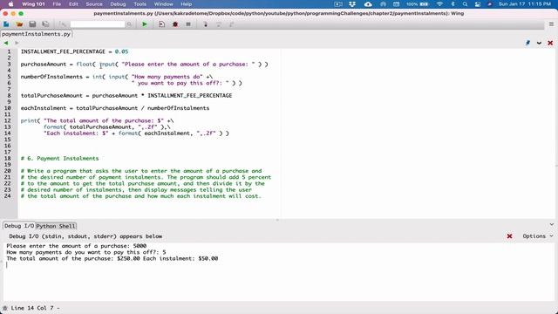Go forward in editor history with grey arrow
The image size is (558, 314).
[17, 43]
